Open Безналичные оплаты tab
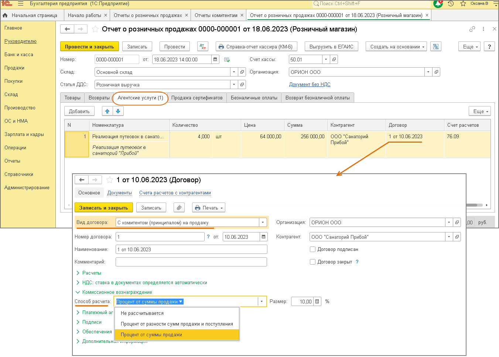Image resolution: width=499 pixels, height=357 pixels. pyautogui.click(x=254, y=98)
